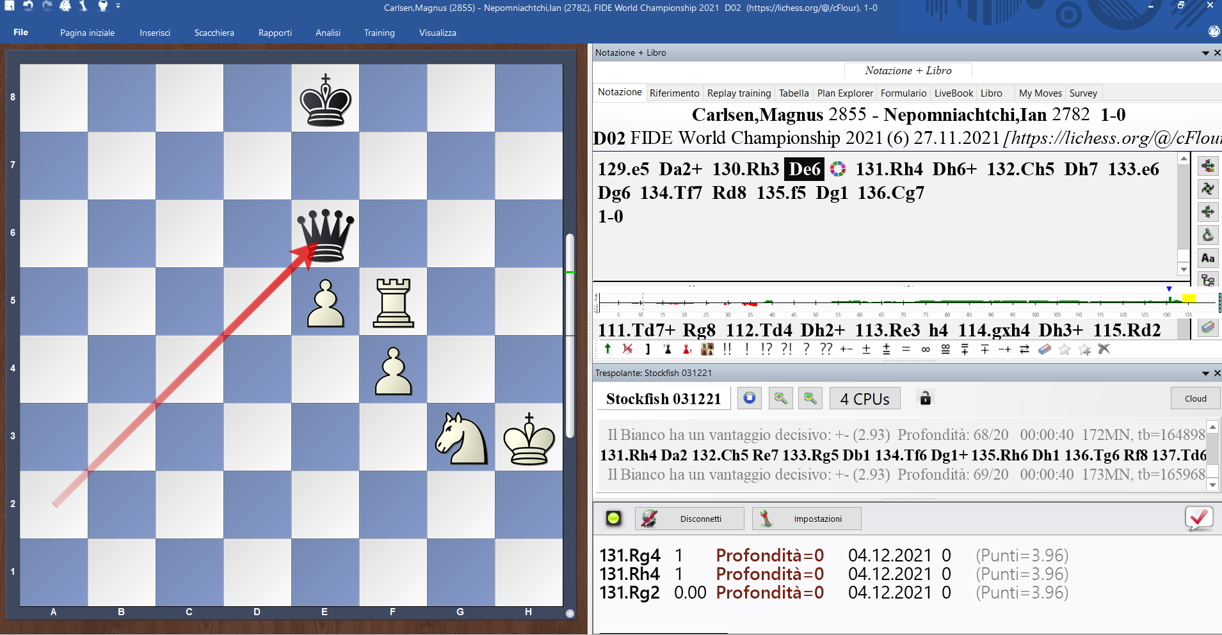Image resolution: width=1222 pixels, height=635 pixels.
Task: Switch to the Libro tab
Action: pos(992,93)
